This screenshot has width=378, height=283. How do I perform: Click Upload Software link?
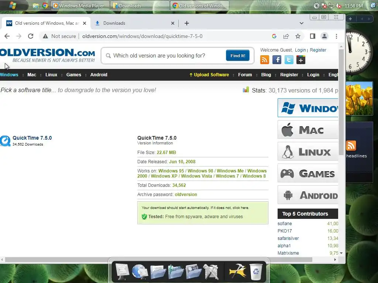209,74
